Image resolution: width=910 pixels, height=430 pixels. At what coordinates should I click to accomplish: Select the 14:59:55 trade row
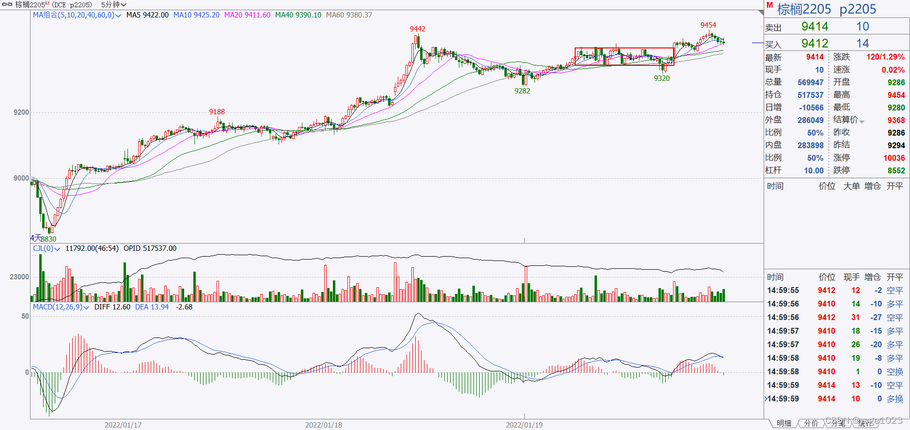pyautogui.click(x=836, y=291)
